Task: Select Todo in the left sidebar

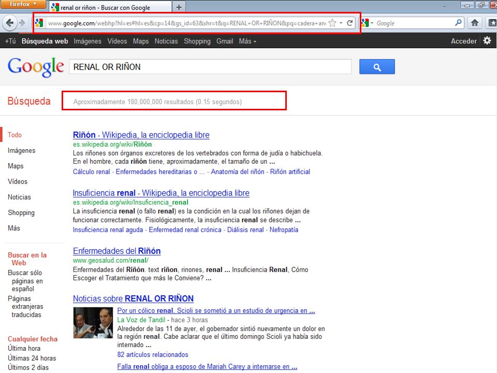Action: coord(14,135)
